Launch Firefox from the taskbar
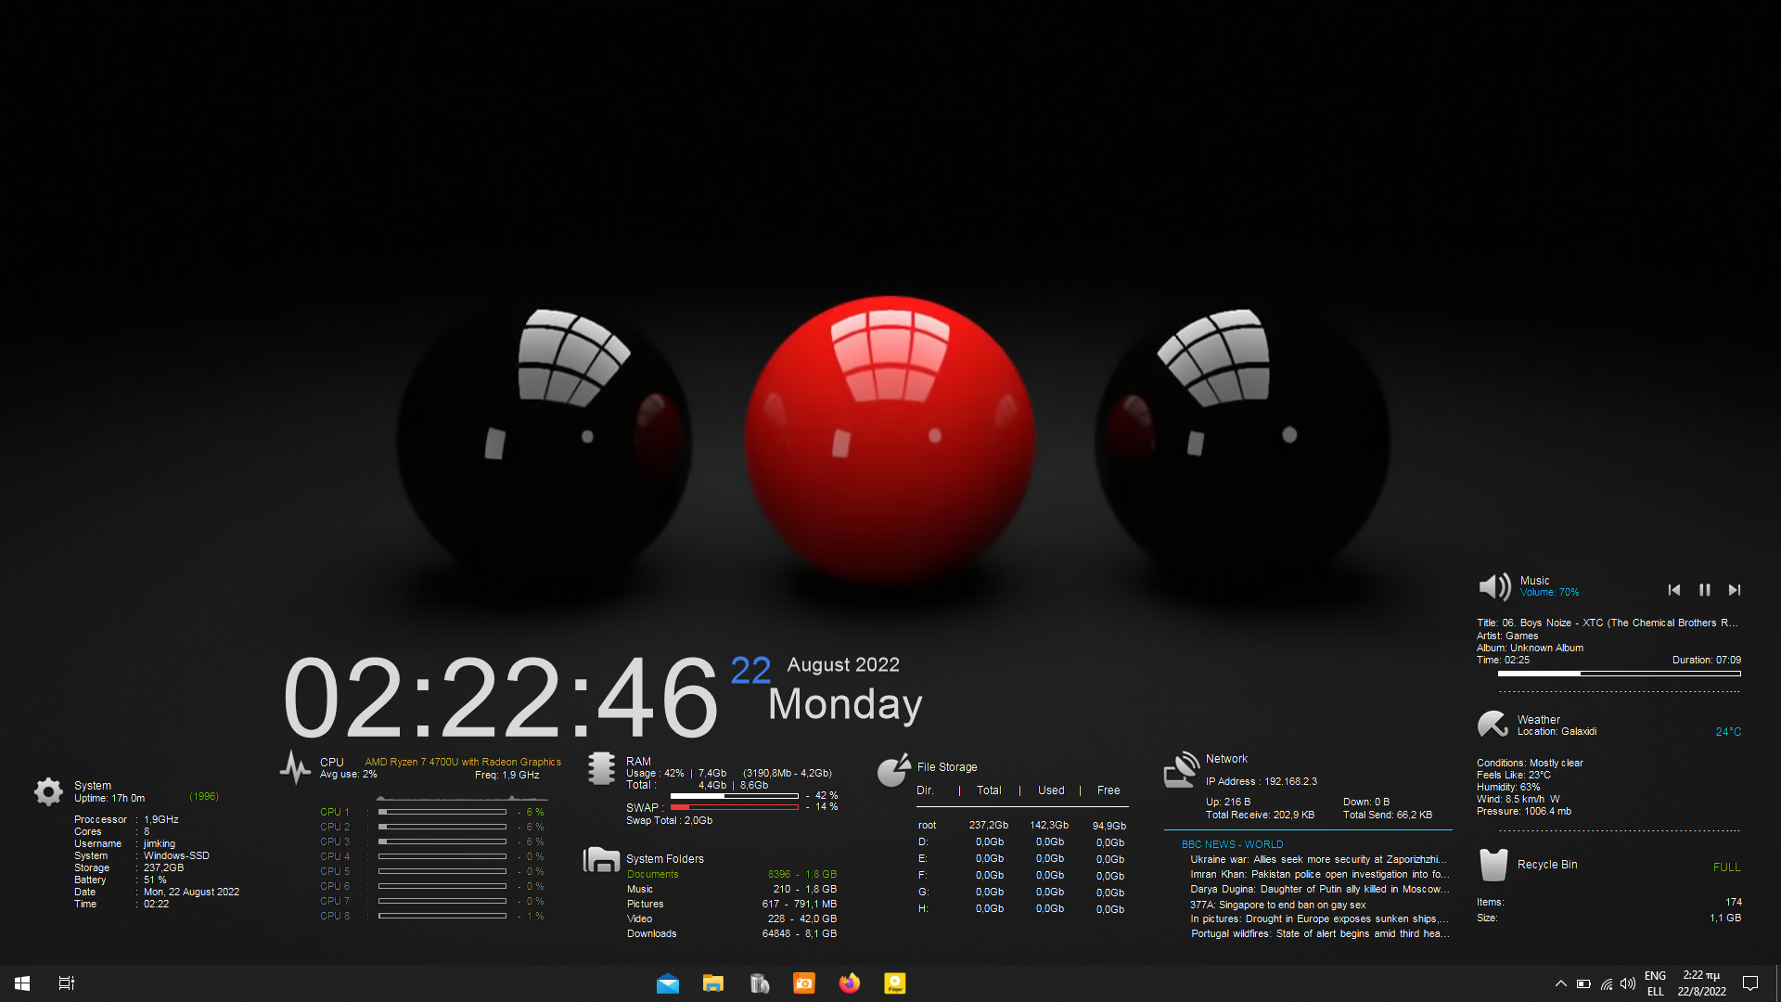 pyautogui.click(x=850, y=983)
